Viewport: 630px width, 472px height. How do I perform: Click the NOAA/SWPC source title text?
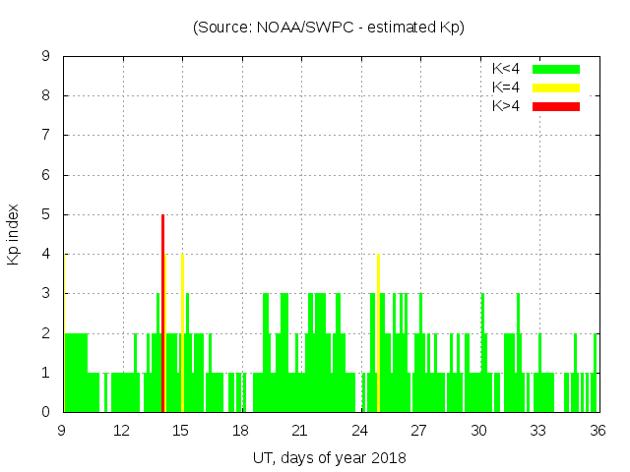(x=329, y=28)
